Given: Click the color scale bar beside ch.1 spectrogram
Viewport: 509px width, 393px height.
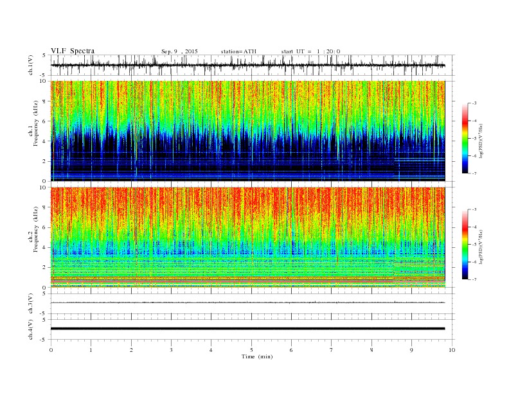Looking at the screenshot, I should [465, 138].
